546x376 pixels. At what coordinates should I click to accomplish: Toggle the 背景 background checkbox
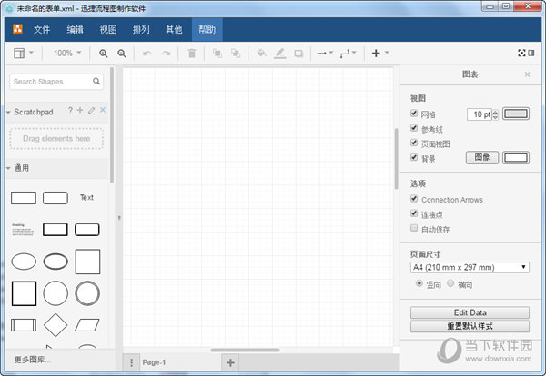tap(414, 158)
